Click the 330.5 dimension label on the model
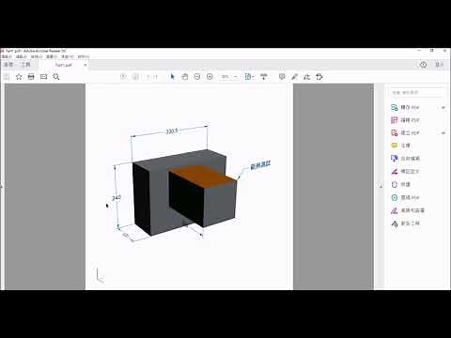Screen dimensions: 451x338 (172, 131)
